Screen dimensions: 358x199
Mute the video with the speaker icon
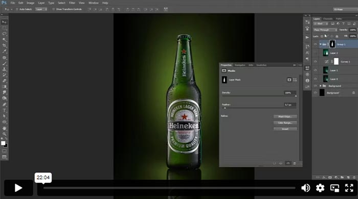pos(305,188)
